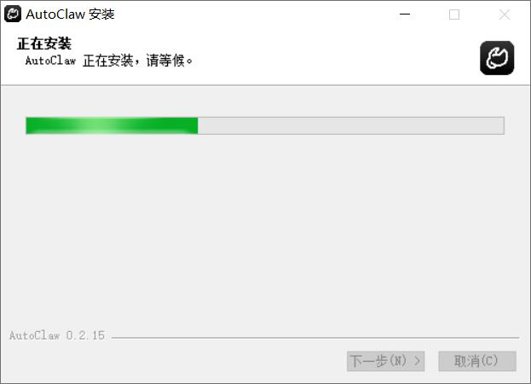Viewport: 531px width, 384px height.
Task: Click the horizontal divider beside the version label
Action: click(x=315, y=338)
